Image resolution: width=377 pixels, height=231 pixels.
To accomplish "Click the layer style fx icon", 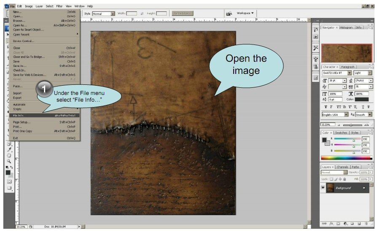I will pos(331,223).
